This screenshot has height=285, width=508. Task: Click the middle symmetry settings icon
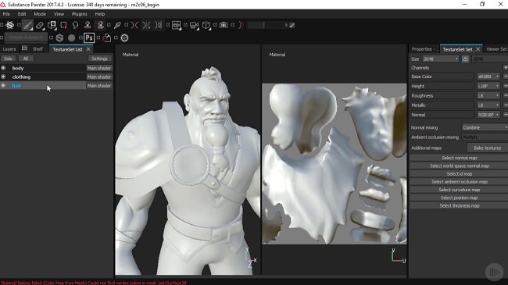pyautogui.click(x=146, y=25)
